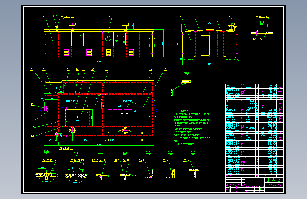Viewport: 307px width, 199px height.
Task: Click the F-F angle bracket detail
Action: pos(170,174)
